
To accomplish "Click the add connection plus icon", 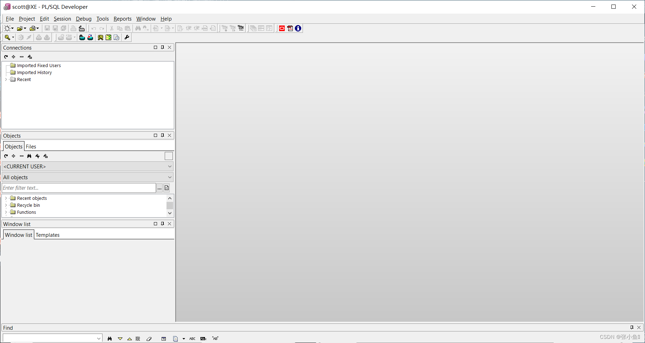I will coord(14,57).
